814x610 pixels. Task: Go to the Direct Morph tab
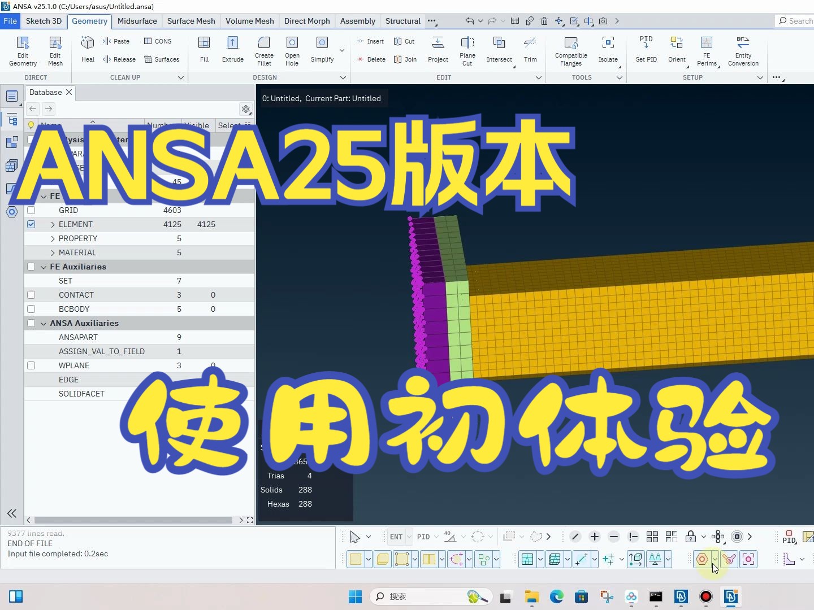(x=307, y=21)
